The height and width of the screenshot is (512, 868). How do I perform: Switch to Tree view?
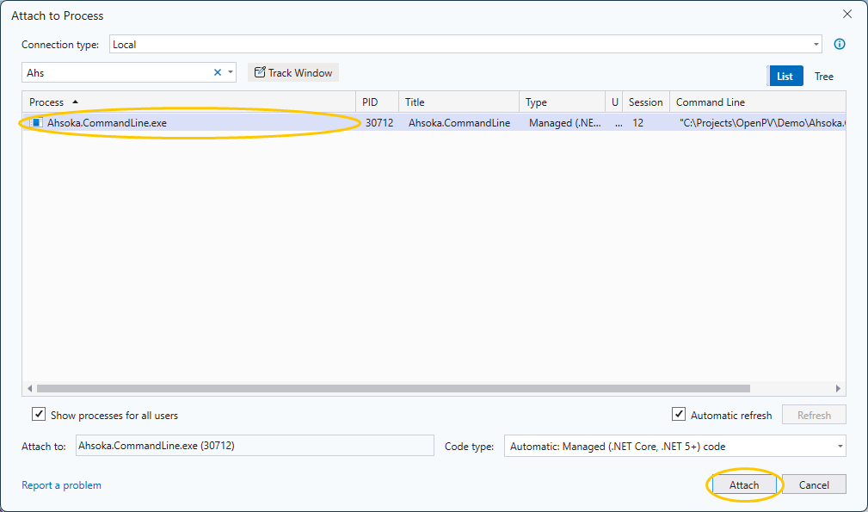[x=824, y=77]
